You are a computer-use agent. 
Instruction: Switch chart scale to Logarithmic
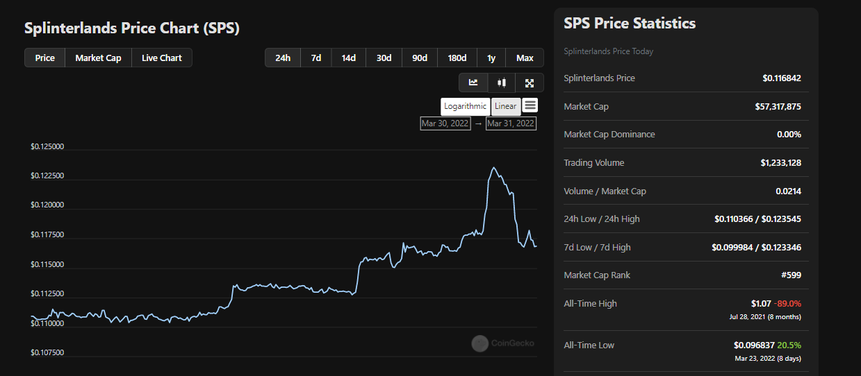[x=466, y=106]
